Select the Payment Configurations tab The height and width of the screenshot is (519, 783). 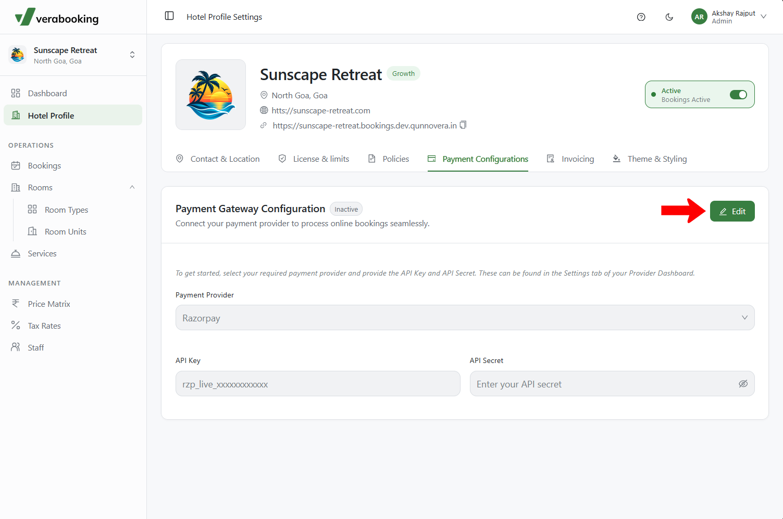point(478,159)
